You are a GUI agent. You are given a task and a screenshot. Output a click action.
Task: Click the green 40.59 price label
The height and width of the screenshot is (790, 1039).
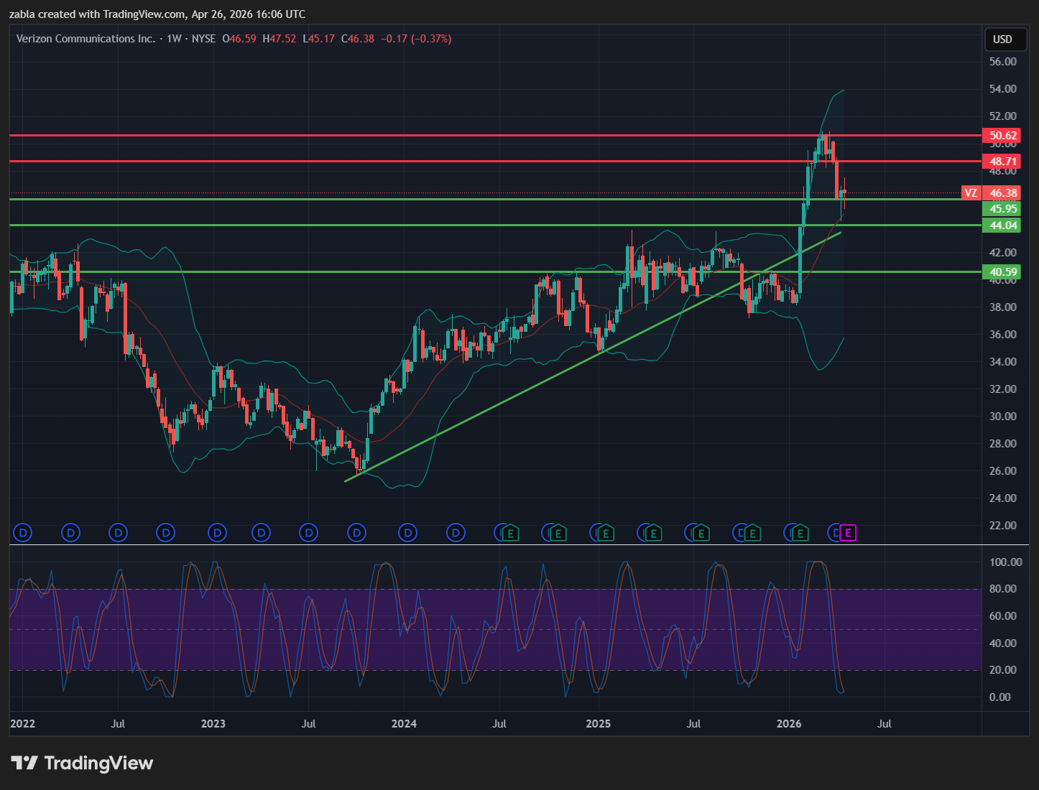[1003, 272]
